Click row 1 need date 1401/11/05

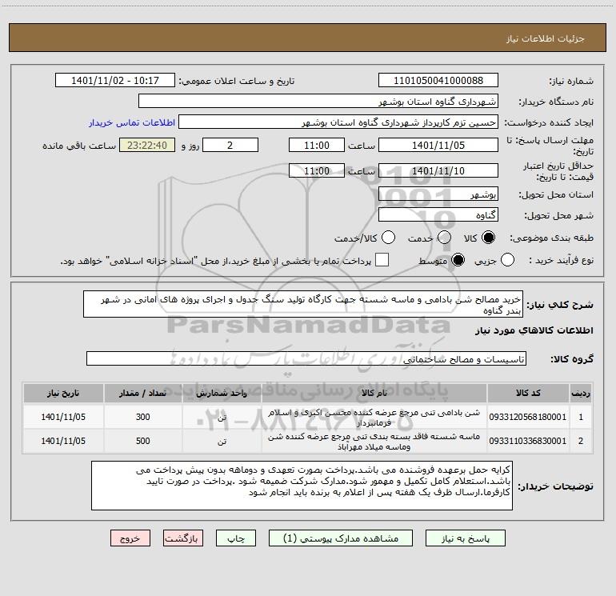pyautogui.click(x=63, y=417)
